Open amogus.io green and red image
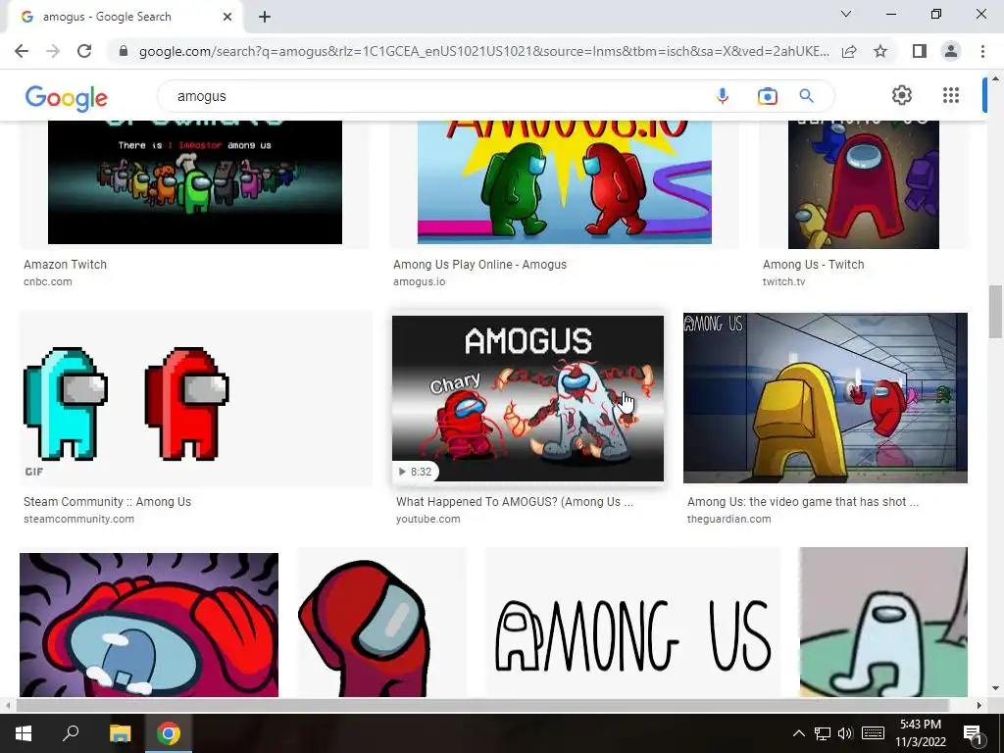 point(564,182)
